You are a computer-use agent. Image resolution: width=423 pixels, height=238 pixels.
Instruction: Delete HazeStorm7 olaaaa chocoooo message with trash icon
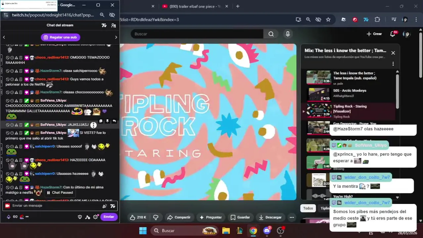[x=20, y=92]
